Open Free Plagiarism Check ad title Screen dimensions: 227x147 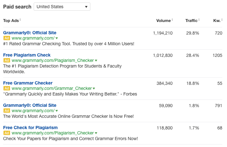(27, 55)
